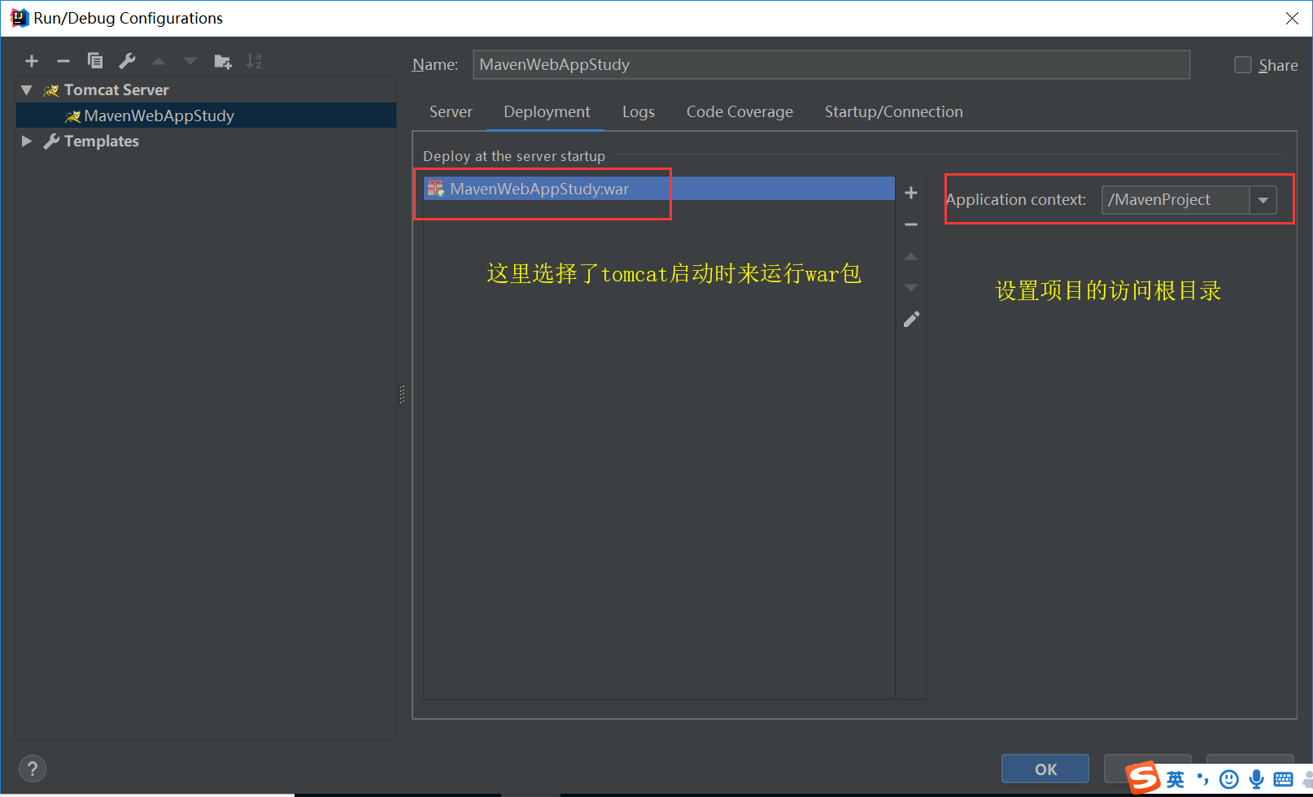Screen dimensions: 1313x797
Task: Switch to the Code Coverage tab
Action: [x=739, y=112]
